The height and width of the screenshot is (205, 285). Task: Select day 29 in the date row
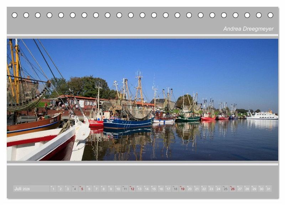tap(254, 189)
